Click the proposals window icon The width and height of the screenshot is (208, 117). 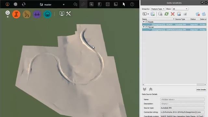pyautogui.click(x=91, y=4)
